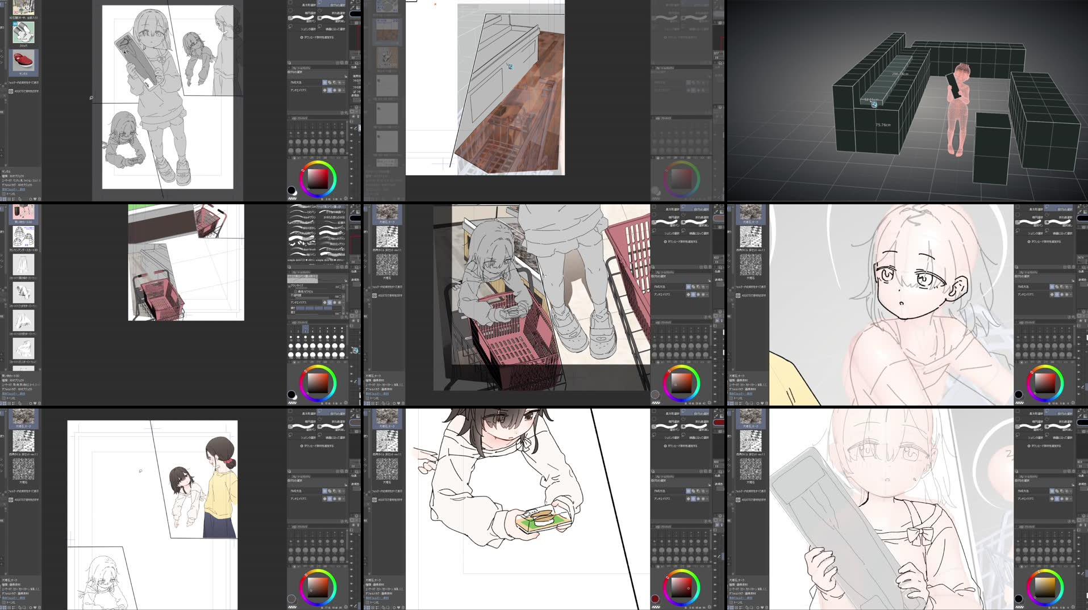Choose the first skirt 3D material under crinoline thumbnail

[x=23, y=264]
